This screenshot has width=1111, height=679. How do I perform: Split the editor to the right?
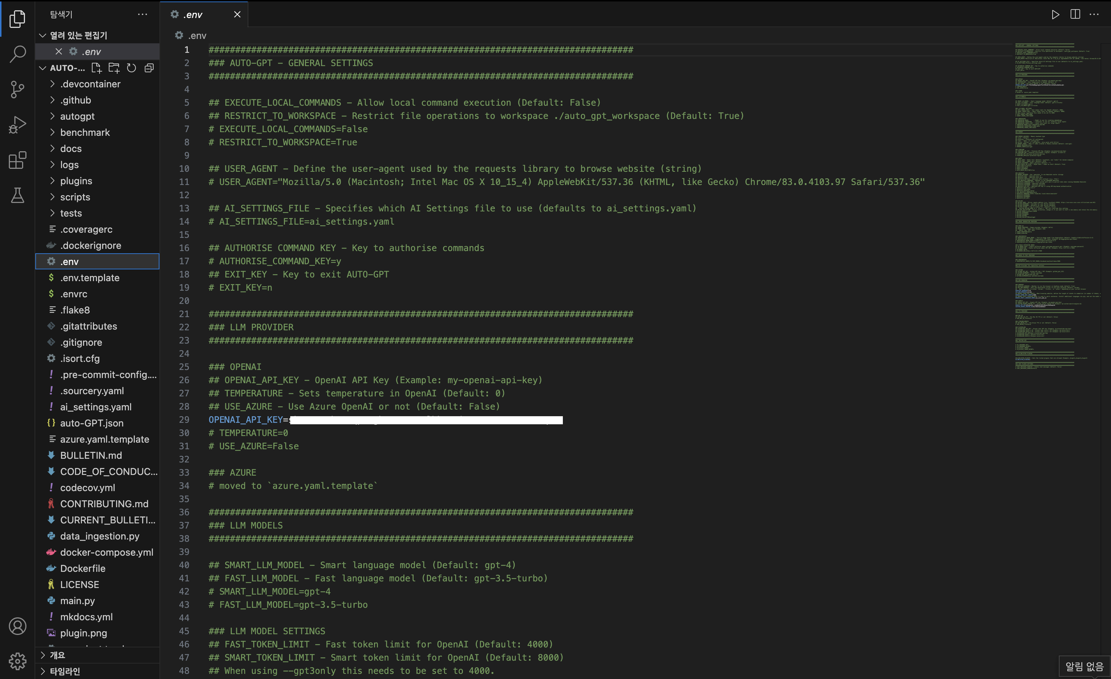coord(1075,14)
